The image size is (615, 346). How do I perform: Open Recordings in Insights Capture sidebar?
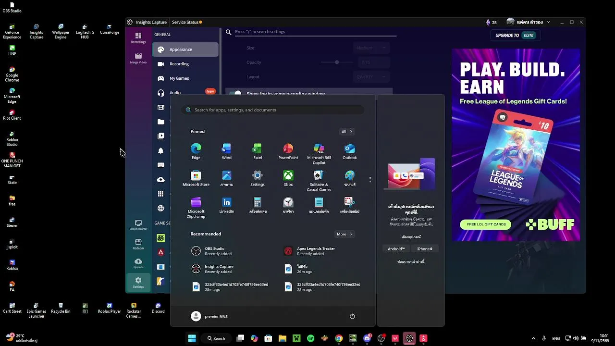click(x=138, y=37)
